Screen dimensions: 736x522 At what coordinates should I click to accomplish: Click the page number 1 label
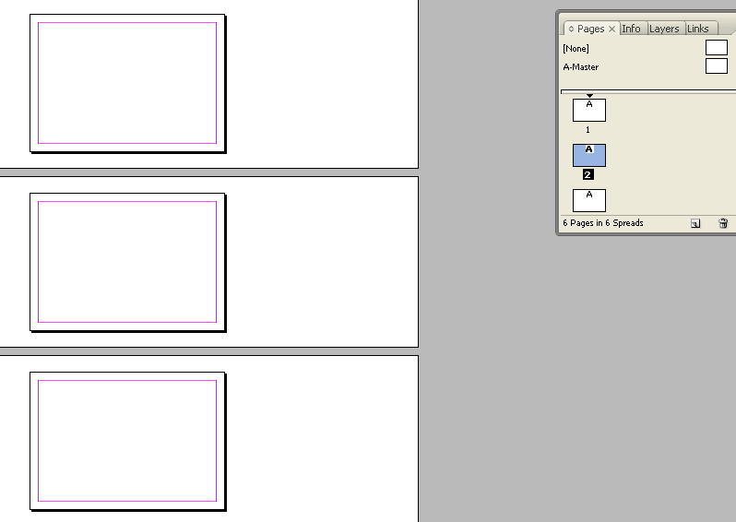[x=588, y=130]
